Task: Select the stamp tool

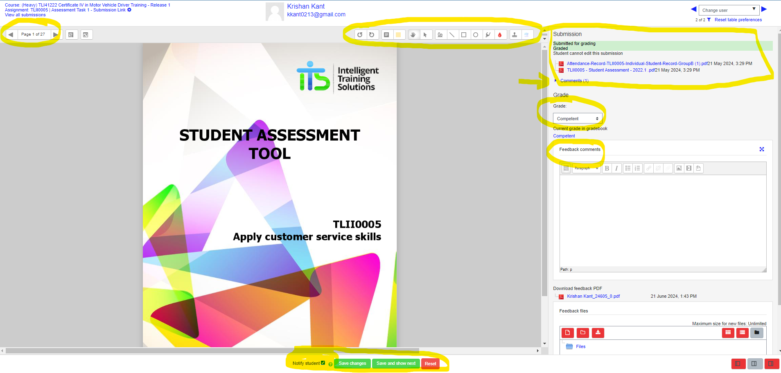Action: (515, 35)
